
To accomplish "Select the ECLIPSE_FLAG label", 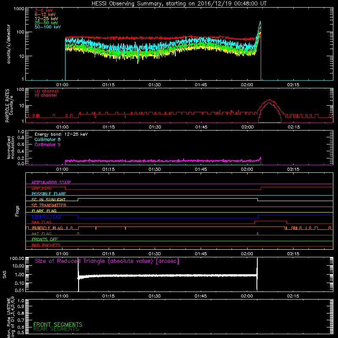I will 46,217.
